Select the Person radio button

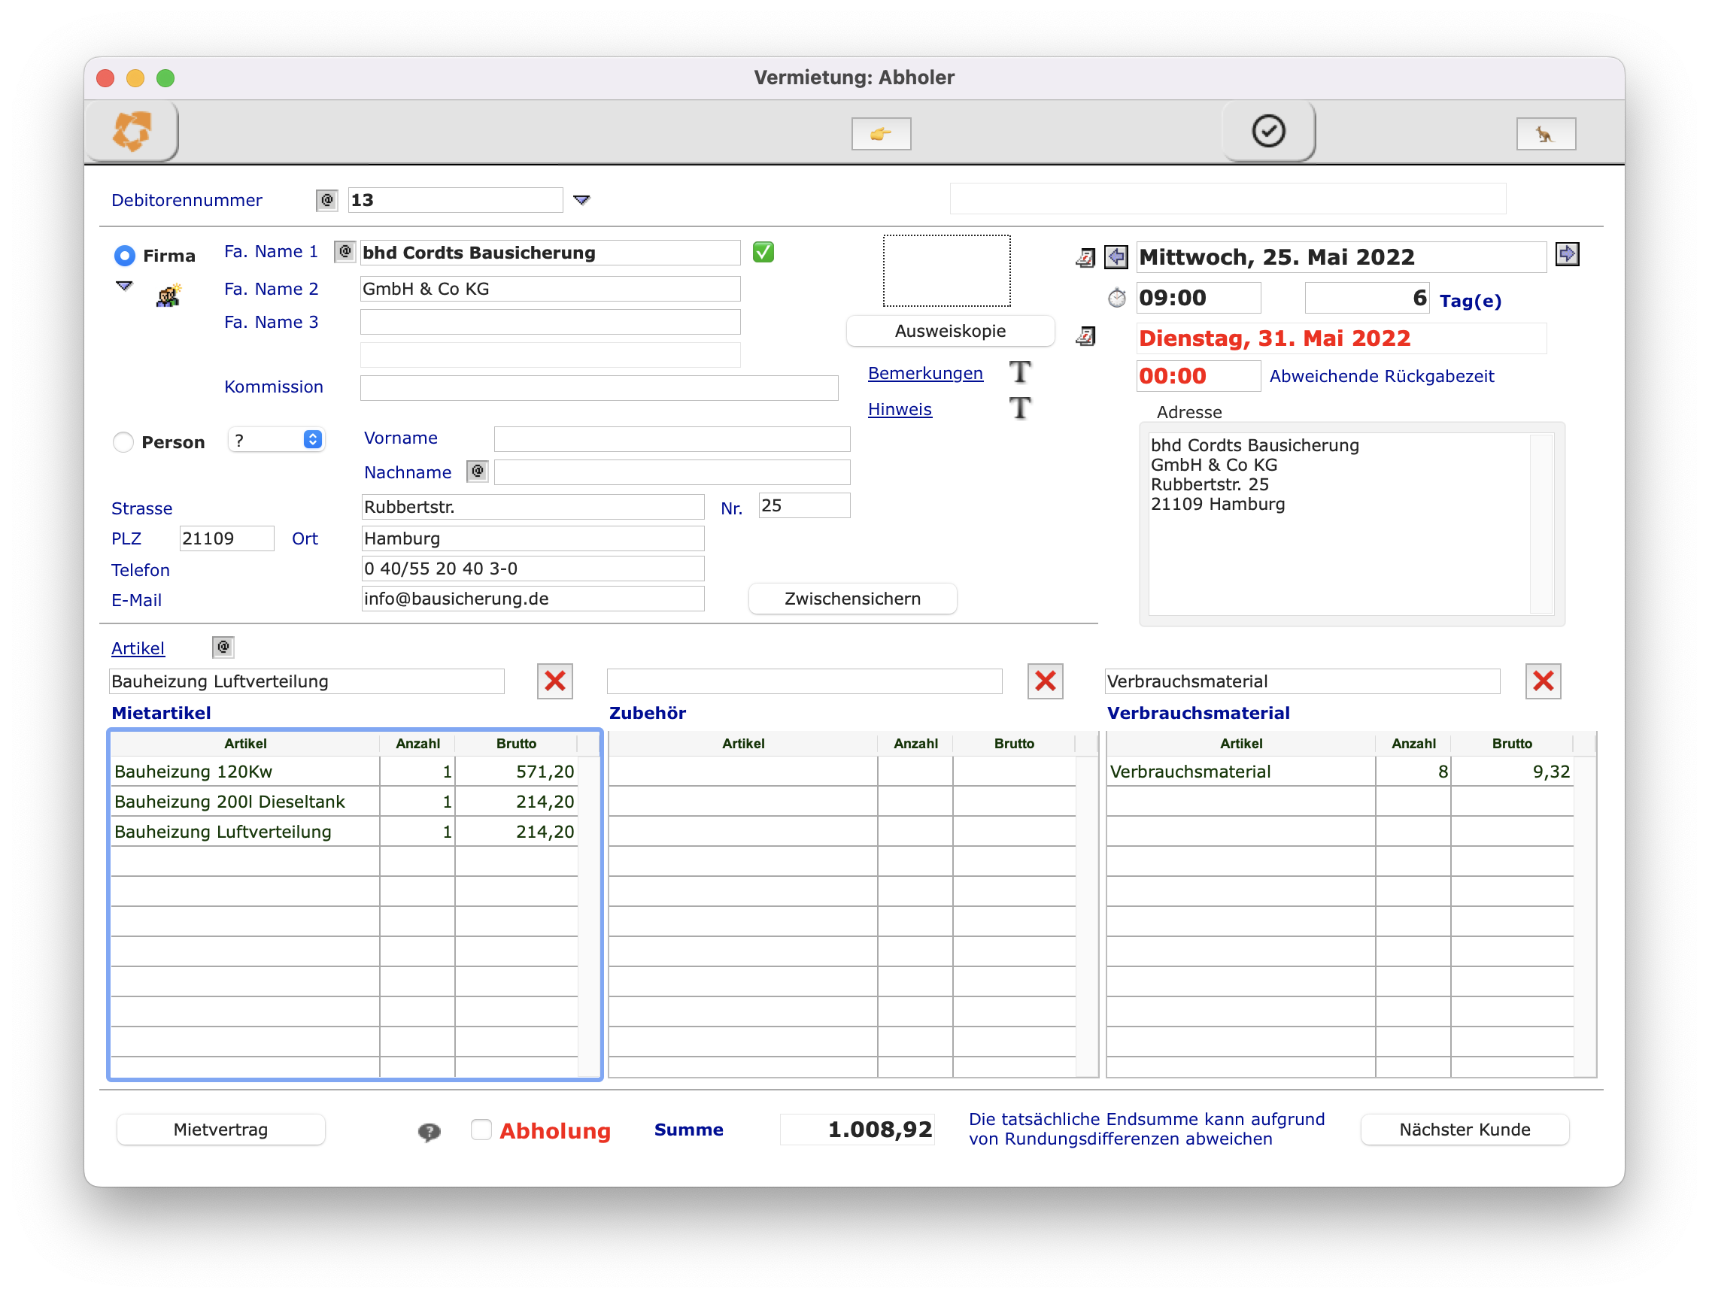[123, 442]
